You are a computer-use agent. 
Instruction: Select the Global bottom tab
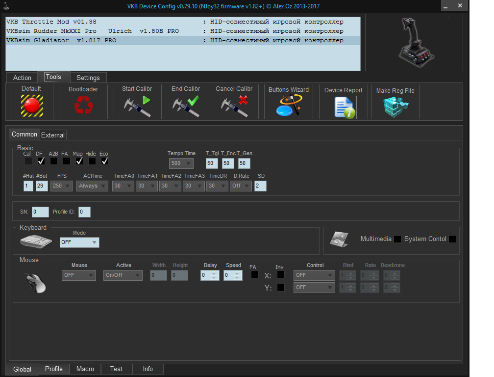click(x=22, y=369)
